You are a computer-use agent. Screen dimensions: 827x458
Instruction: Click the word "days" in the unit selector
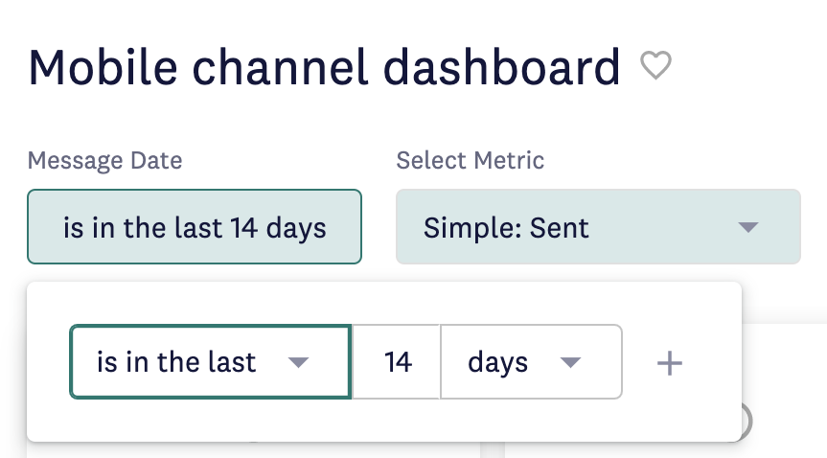point(497,363)
